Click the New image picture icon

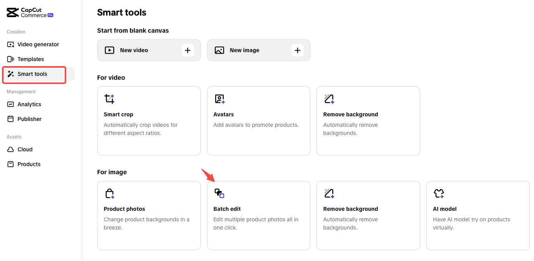click(219, 50)
